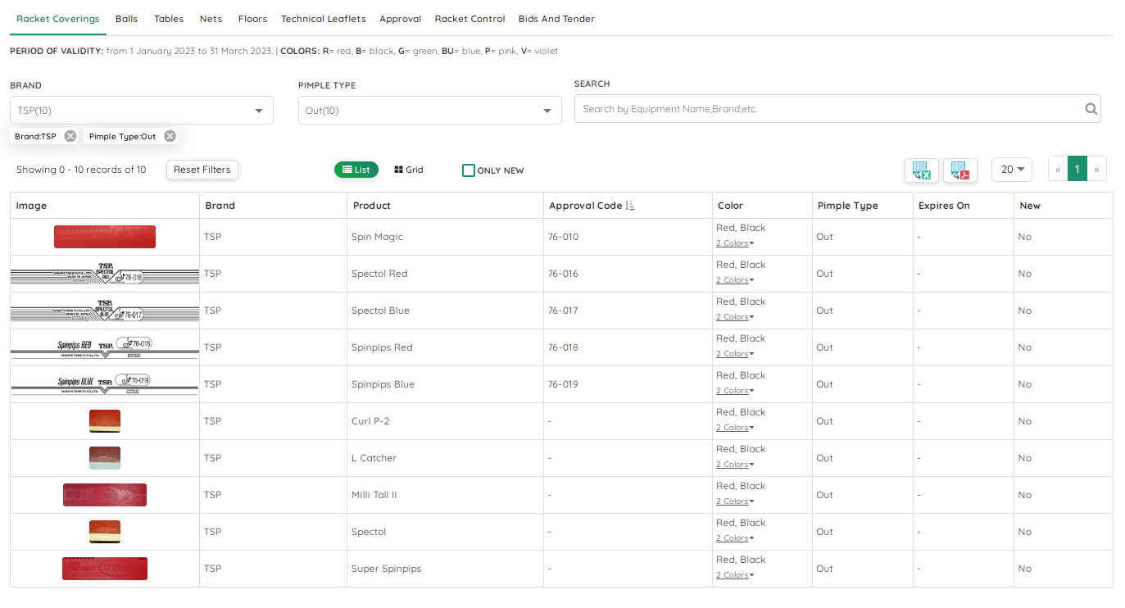Sort by Approval Code column icon
Image resolution: width=1125 pixels, height=608 pixels.
pyautogui.click(x=630, y=206)
